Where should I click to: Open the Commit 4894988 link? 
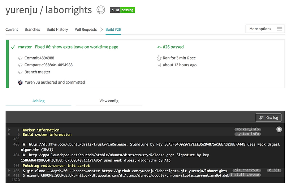coord(39,58)
